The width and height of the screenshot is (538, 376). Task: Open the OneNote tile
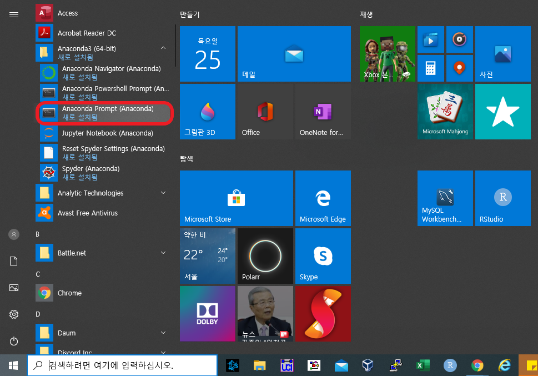pyautogui.click(x=323, y=112)
